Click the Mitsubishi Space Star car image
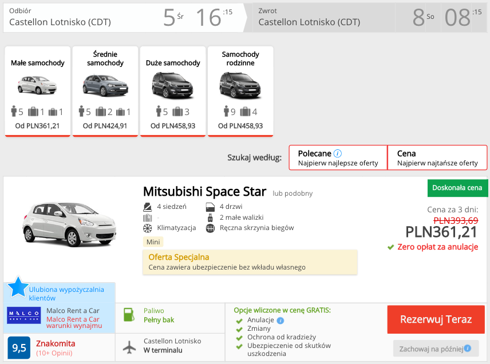 69,224
